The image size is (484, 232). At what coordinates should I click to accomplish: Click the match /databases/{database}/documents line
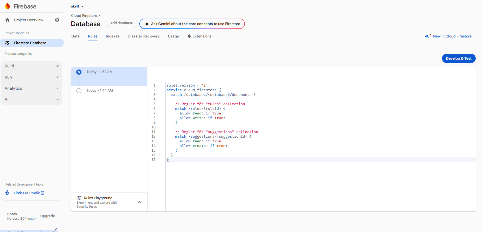point(213,95)
